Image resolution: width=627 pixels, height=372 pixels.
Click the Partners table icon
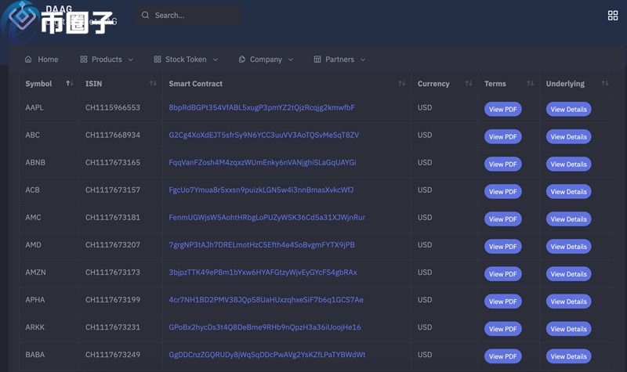click(317, 60)
